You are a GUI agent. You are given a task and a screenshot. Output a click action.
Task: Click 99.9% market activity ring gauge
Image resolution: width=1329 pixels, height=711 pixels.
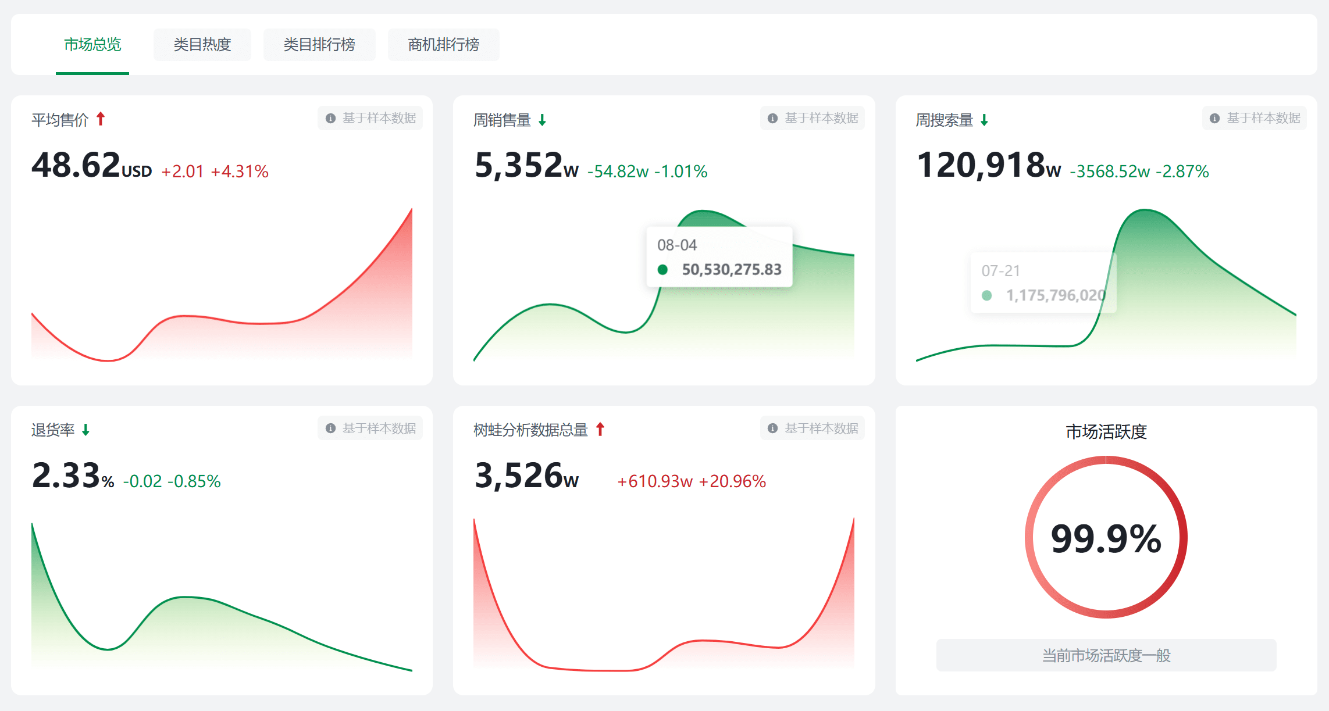(x=1106, y=537)
